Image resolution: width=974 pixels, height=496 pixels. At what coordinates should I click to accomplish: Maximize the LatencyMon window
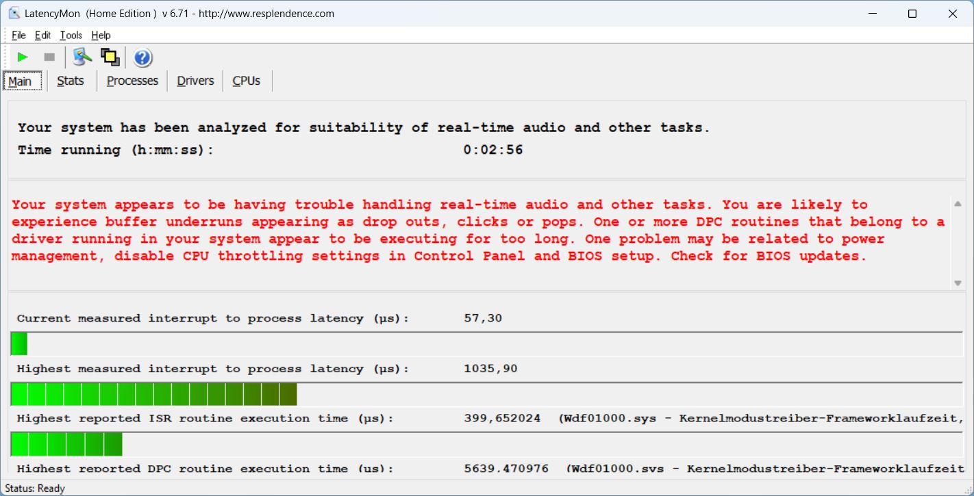912,14
